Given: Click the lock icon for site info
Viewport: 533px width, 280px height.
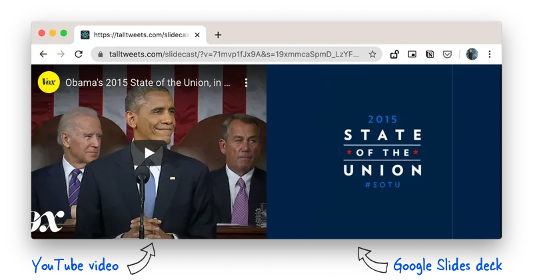Looking at the screenshot, I should coord(101,55).
